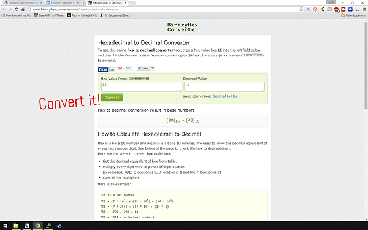Viewport: 368px width, 230px height.
Task: Open Steam from the taskbar
Action: pos(59,226)
